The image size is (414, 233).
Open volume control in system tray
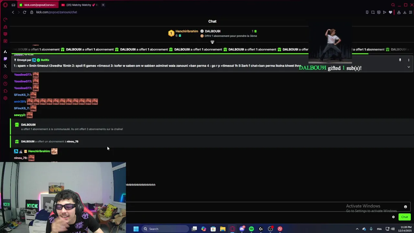[x=393, y=229]
